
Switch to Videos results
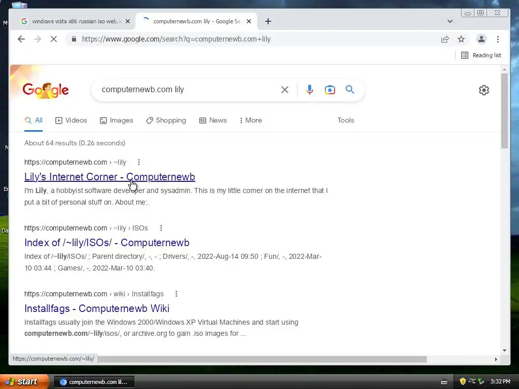tap(71, 121)
